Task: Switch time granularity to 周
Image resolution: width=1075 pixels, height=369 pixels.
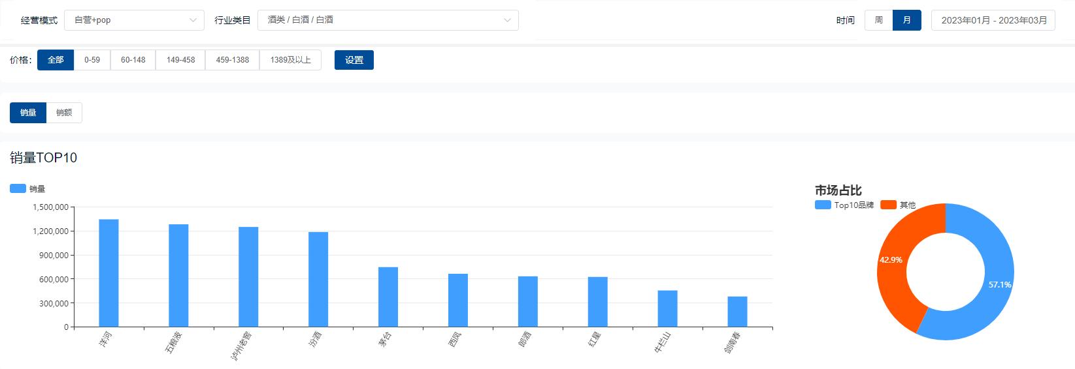Action: [878, 20]
